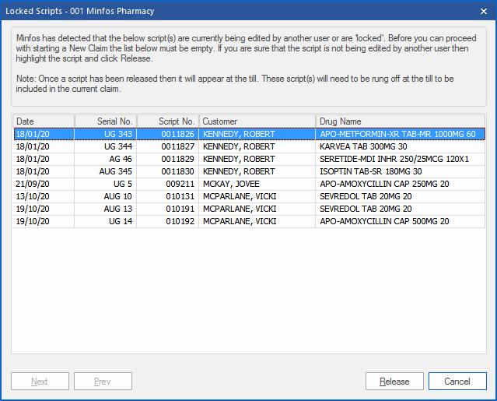Select script 0011829 row
Image resolution: width=497 pixels, height=401 pixels.
(249, 159)
